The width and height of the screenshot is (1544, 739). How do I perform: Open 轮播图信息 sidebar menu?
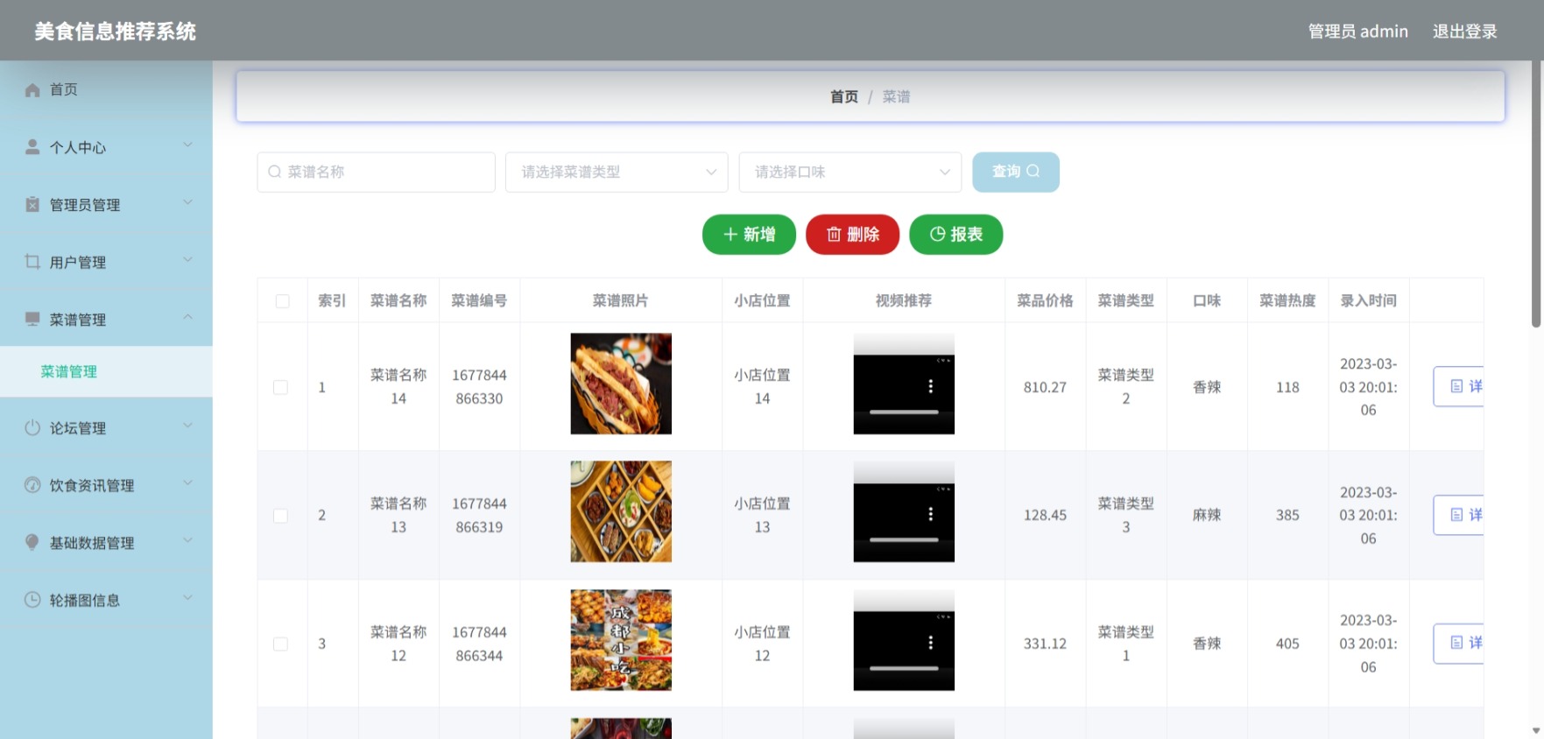106,600
